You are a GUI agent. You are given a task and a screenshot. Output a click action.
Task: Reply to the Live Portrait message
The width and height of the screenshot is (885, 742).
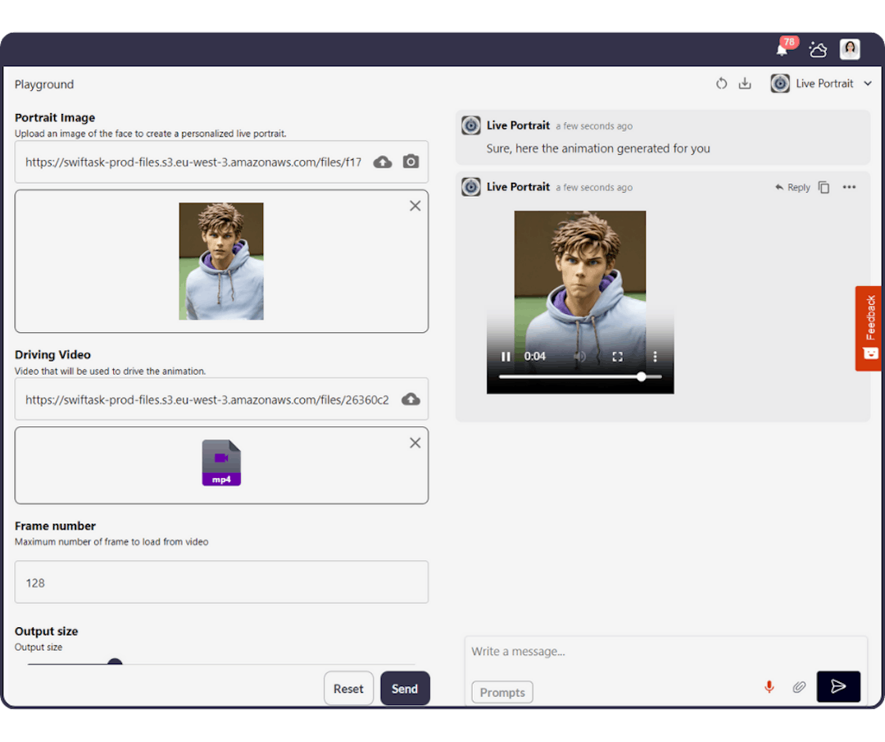[790, 187]
